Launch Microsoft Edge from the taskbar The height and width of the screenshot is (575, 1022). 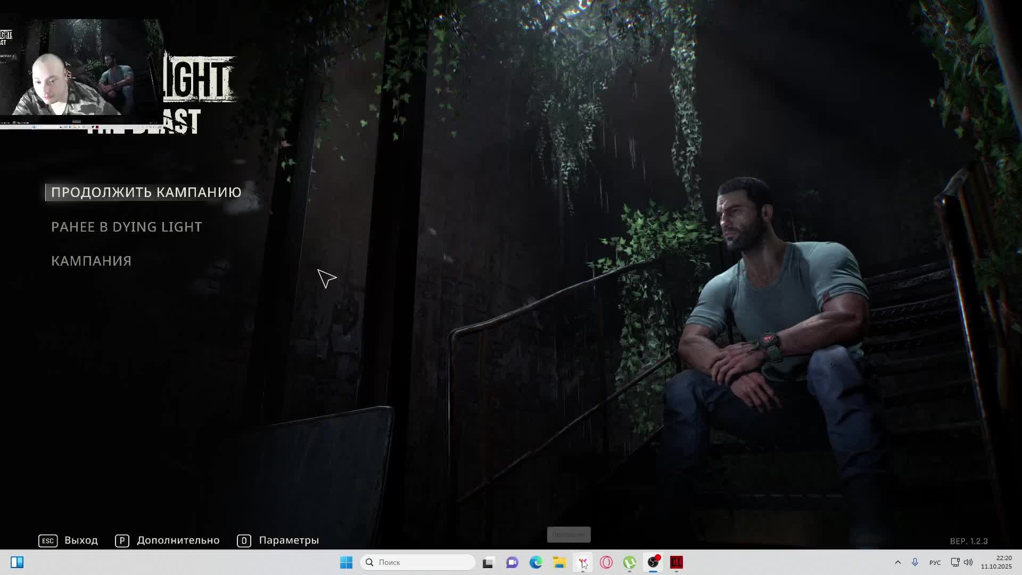(535, 562)
